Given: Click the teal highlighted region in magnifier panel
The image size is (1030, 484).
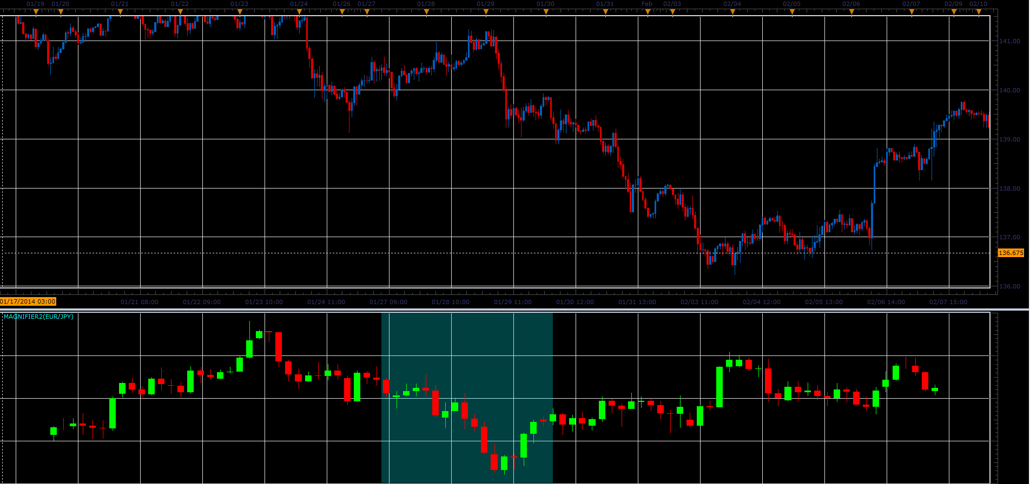Looking at the screenshot, I should pos(467,398).
